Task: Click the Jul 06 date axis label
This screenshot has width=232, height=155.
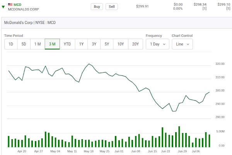Action: pos(196,151)
